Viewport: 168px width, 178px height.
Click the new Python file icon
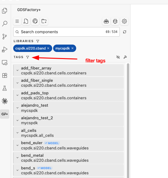coord(26,21)
